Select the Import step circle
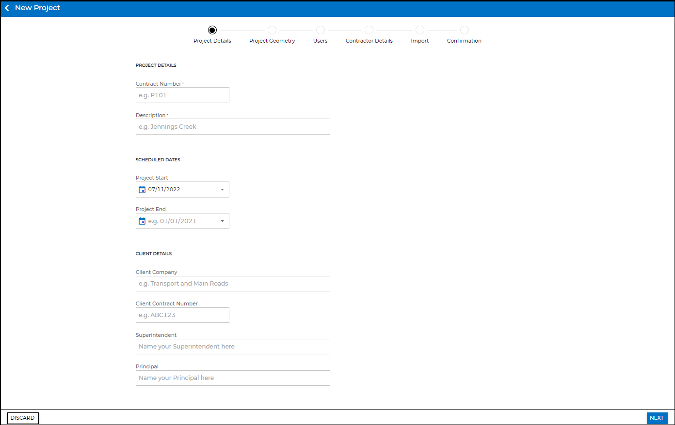The height and width of the screenshot is (425, 675). tap(420, 30)
